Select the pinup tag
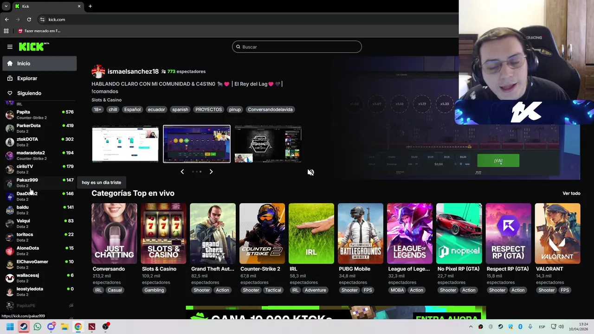The image size is (594, 334). 235,109
